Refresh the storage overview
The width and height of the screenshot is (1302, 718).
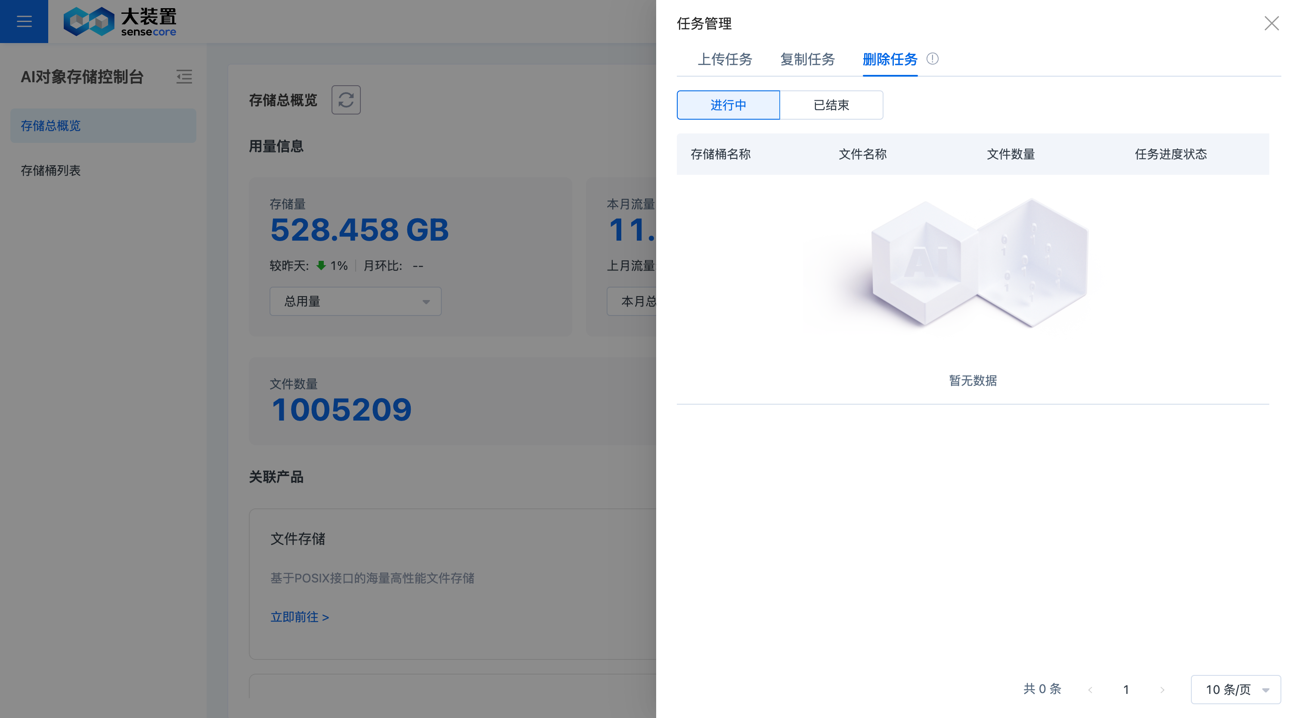tap(346, 99)
